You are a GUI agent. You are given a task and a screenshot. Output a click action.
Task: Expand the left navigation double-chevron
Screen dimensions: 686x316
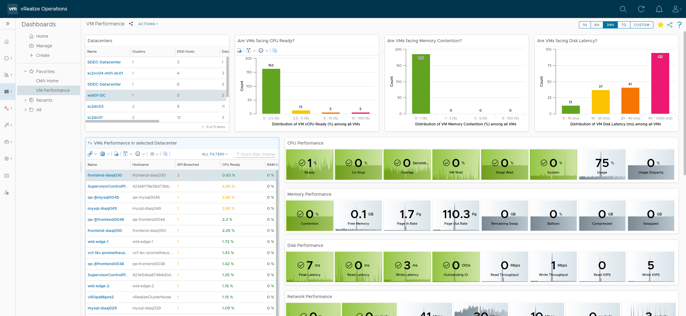click(x=8, y=24)
